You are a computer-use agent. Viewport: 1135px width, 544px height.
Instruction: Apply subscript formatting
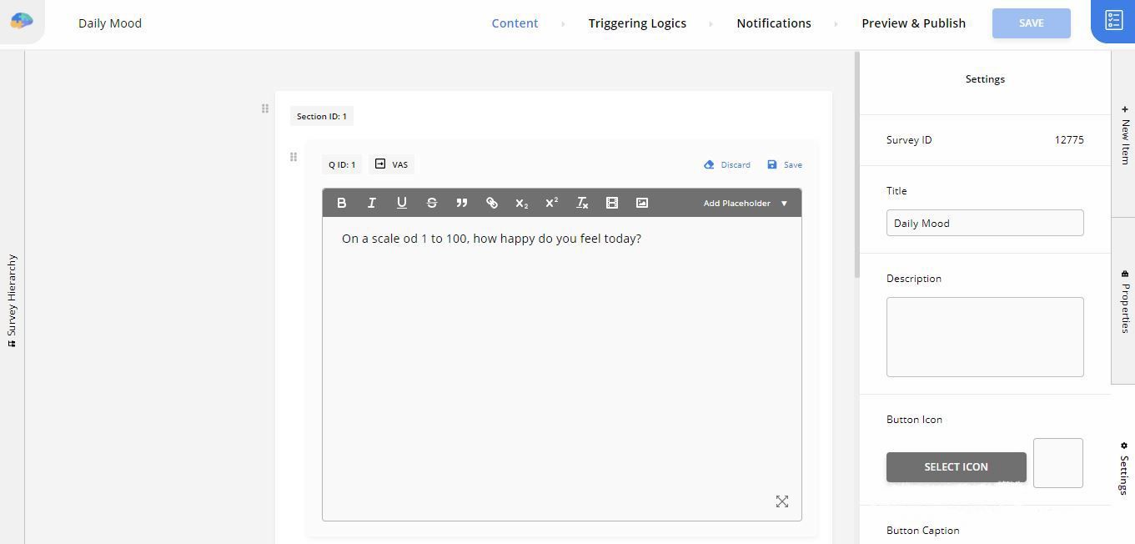521,203
